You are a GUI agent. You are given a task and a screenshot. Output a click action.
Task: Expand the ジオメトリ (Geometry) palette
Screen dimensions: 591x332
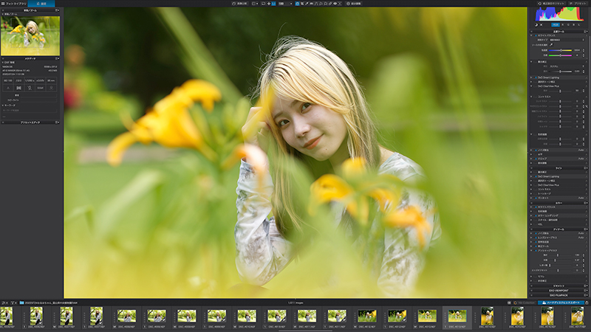pyautogui.click(x=558, y=286)
